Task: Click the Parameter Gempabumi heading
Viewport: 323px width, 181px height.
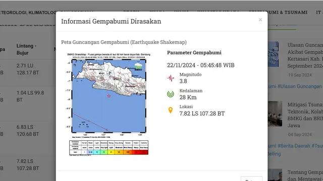Action: pyautogui.click(x=194, y=52)
